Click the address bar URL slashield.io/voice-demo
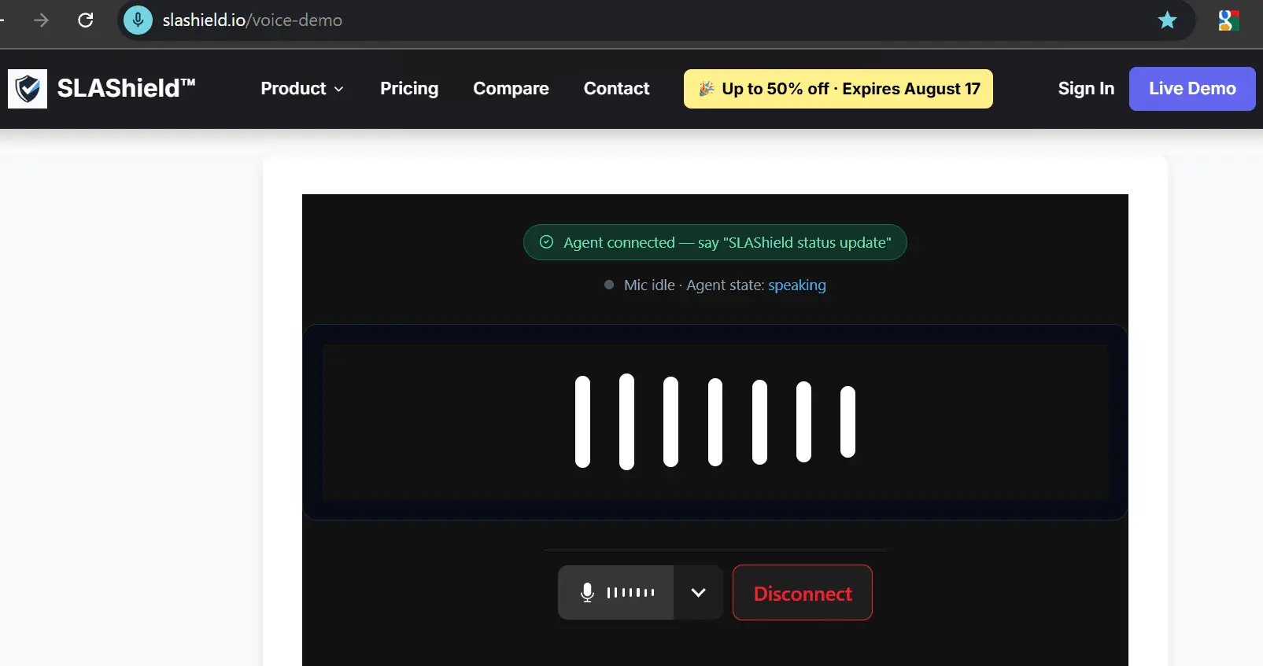The height and width of the screenshot is (666, 1263). point(253,20)
